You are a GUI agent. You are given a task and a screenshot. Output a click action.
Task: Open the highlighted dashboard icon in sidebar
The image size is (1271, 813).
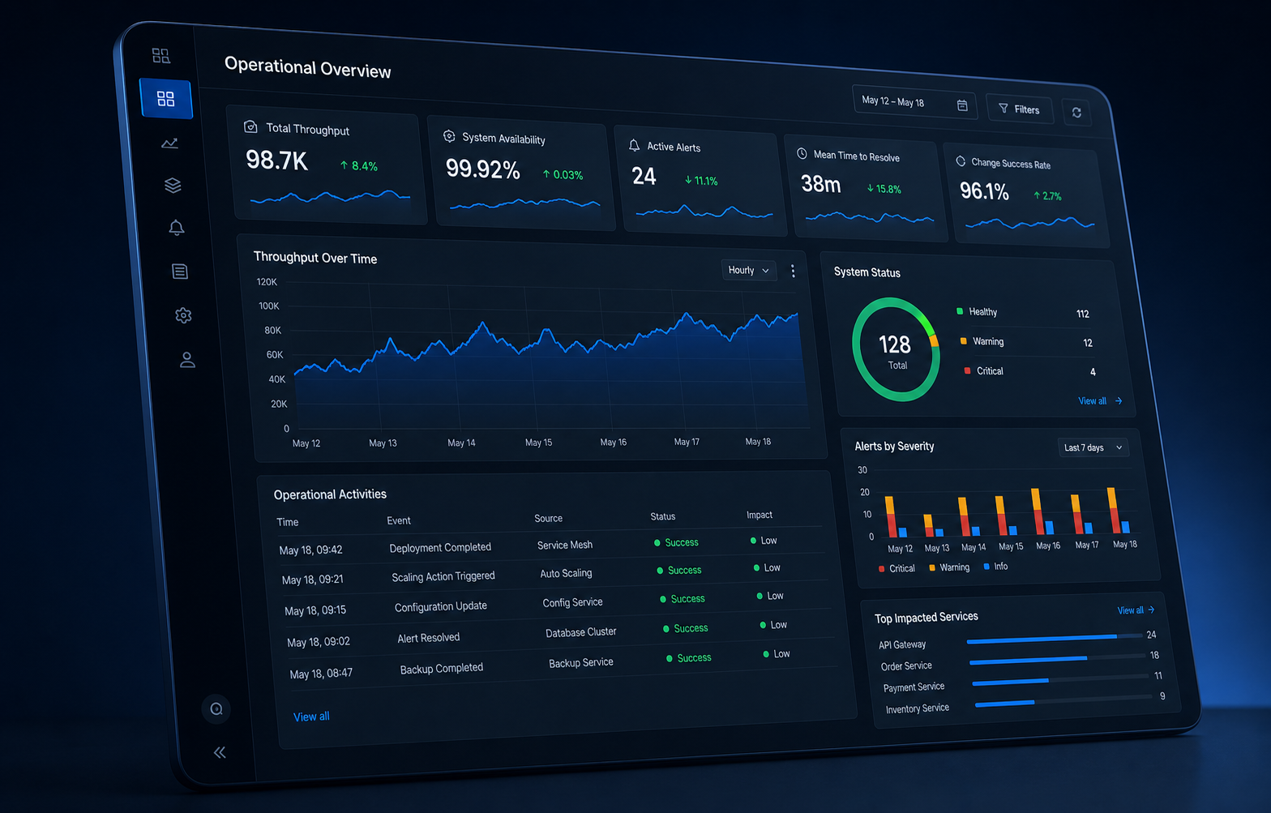click(165, 99)
